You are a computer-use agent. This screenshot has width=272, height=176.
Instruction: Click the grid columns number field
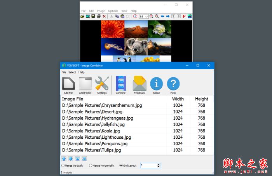[148, 166]
